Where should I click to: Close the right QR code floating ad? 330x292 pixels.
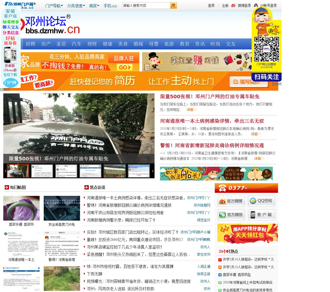(277, 84)
